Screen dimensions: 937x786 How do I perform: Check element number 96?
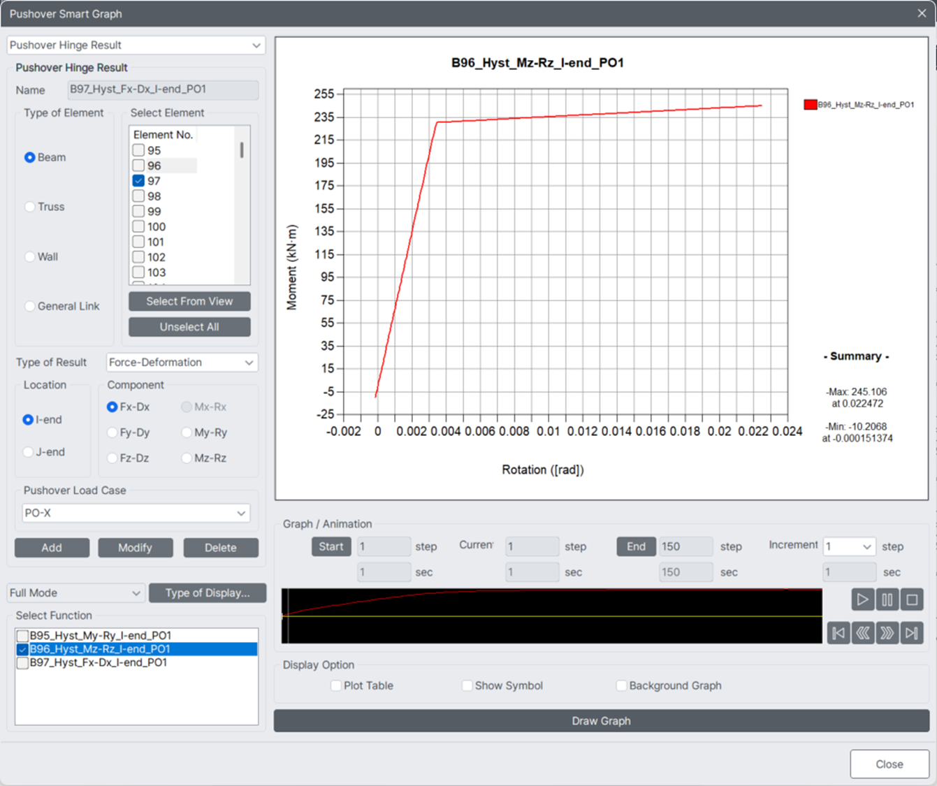[x=138, y=166]
